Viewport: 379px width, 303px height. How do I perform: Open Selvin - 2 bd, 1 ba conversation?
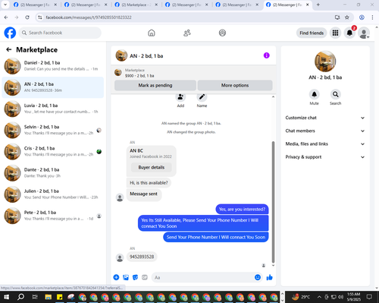click(x=52, y=130)
